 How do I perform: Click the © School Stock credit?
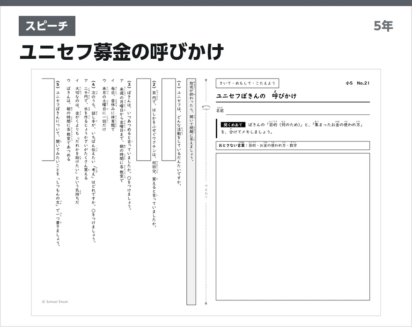point(55,302)
